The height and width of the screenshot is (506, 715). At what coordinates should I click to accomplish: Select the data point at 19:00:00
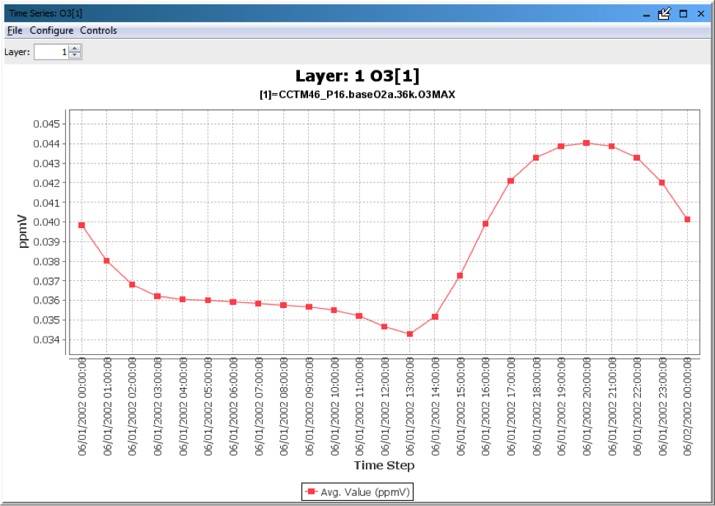pyautogui.click(x=561, y=146)
